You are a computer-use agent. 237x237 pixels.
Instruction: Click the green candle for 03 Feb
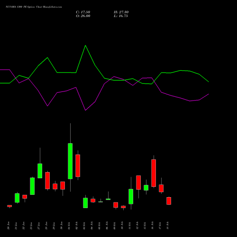(85, 203)
